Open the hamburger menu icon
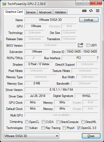 (x=98, y=11)
